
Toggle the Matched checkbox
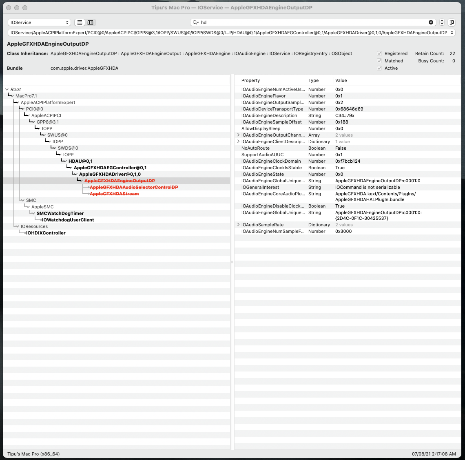379,61
